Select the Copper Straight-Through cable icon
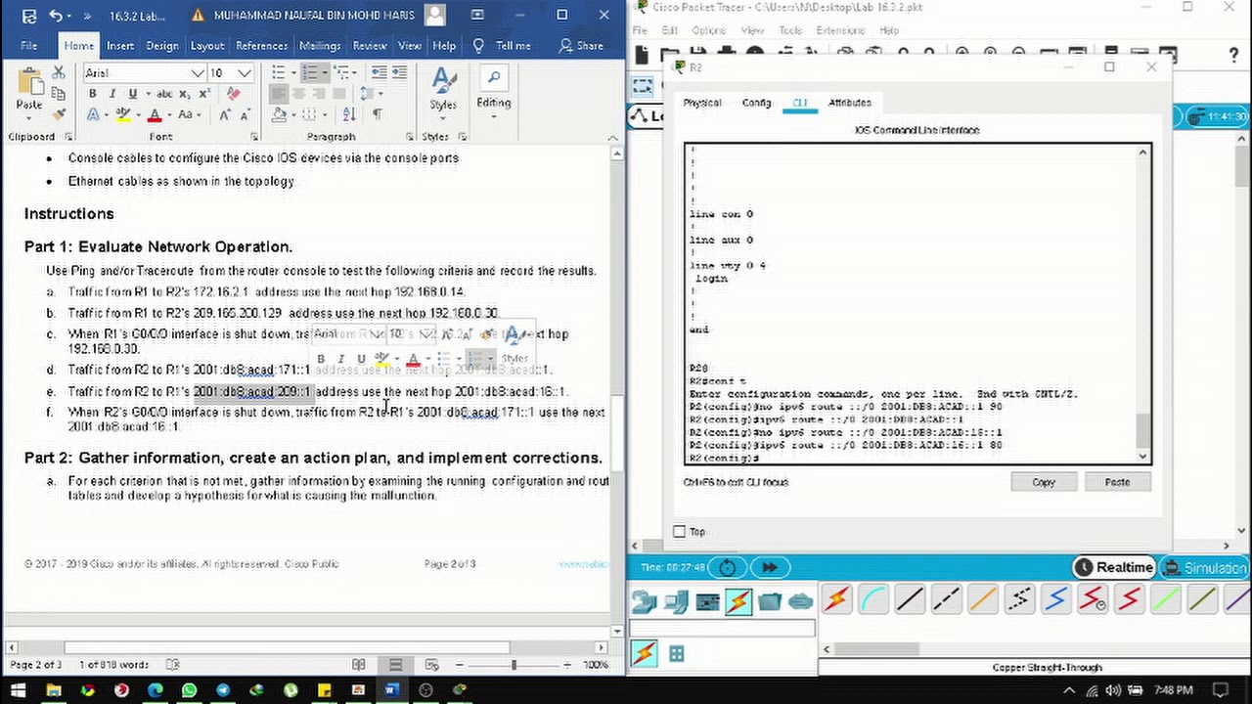The width and height of the screenshot is (1252, 704). (909, 599)
